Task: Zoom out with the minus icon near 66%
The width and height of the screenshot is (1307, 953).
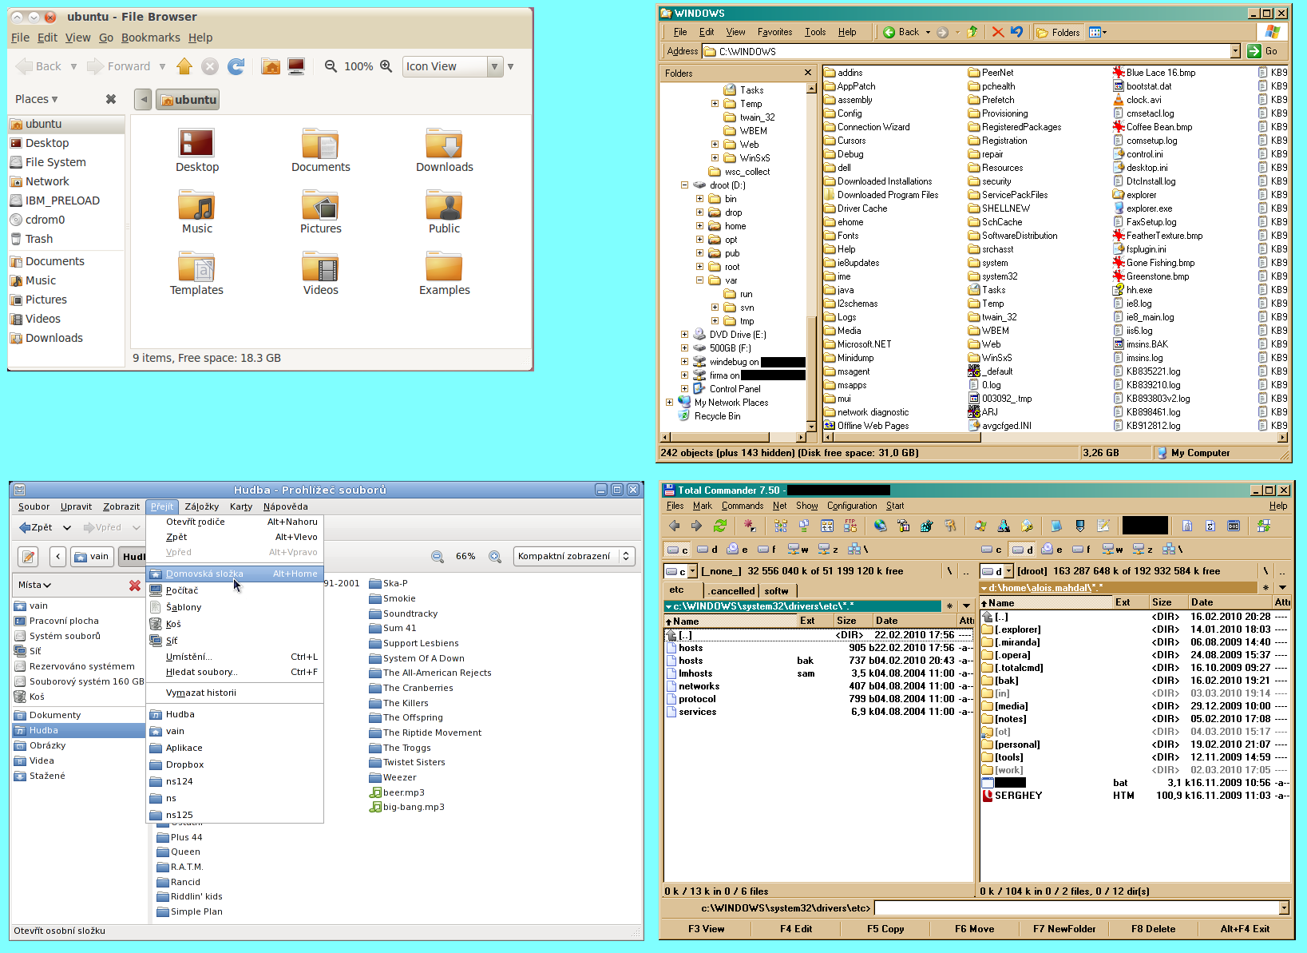Action: (437, 556)
